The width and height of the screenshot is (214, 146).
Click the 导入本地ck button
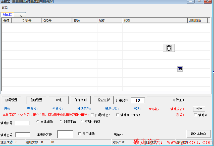click(198, 134)
